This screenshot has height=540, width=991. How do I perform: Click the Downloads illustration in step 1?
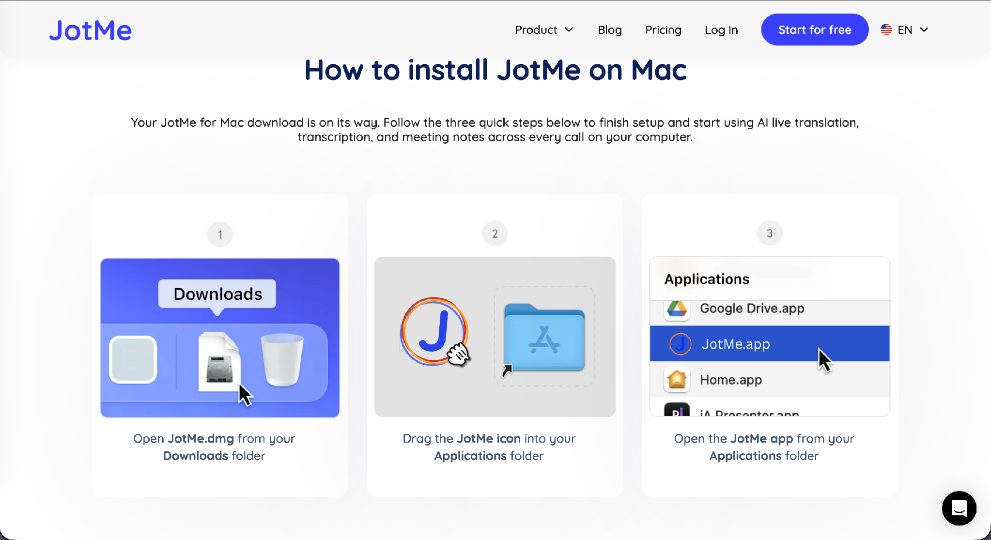coord(220,338)
